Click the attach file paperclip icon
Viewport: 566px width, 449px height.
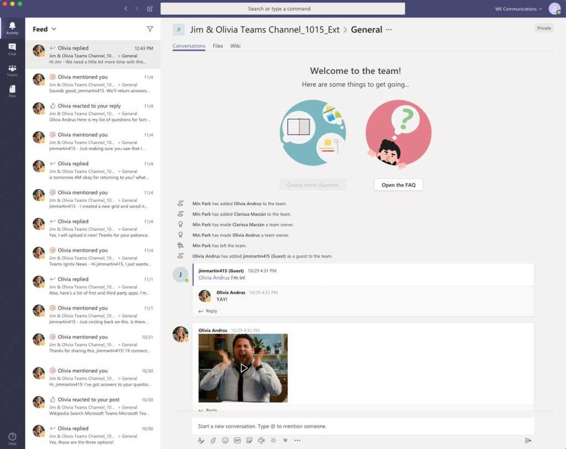213,440
